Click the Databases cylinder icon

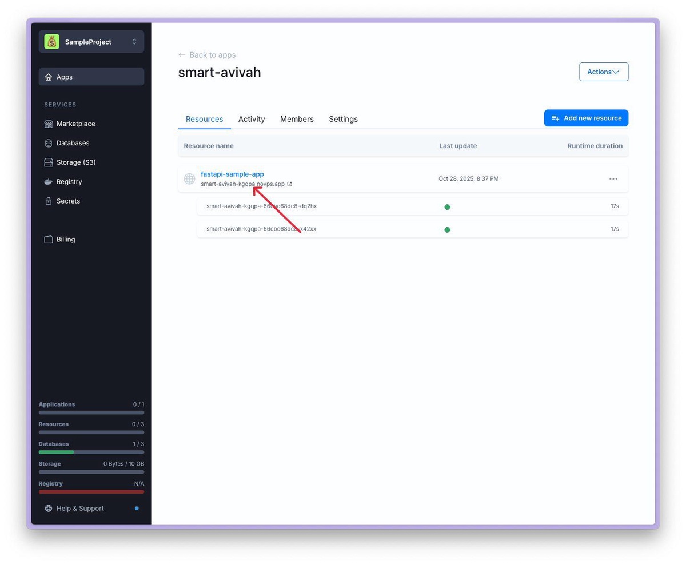[49, 143]
